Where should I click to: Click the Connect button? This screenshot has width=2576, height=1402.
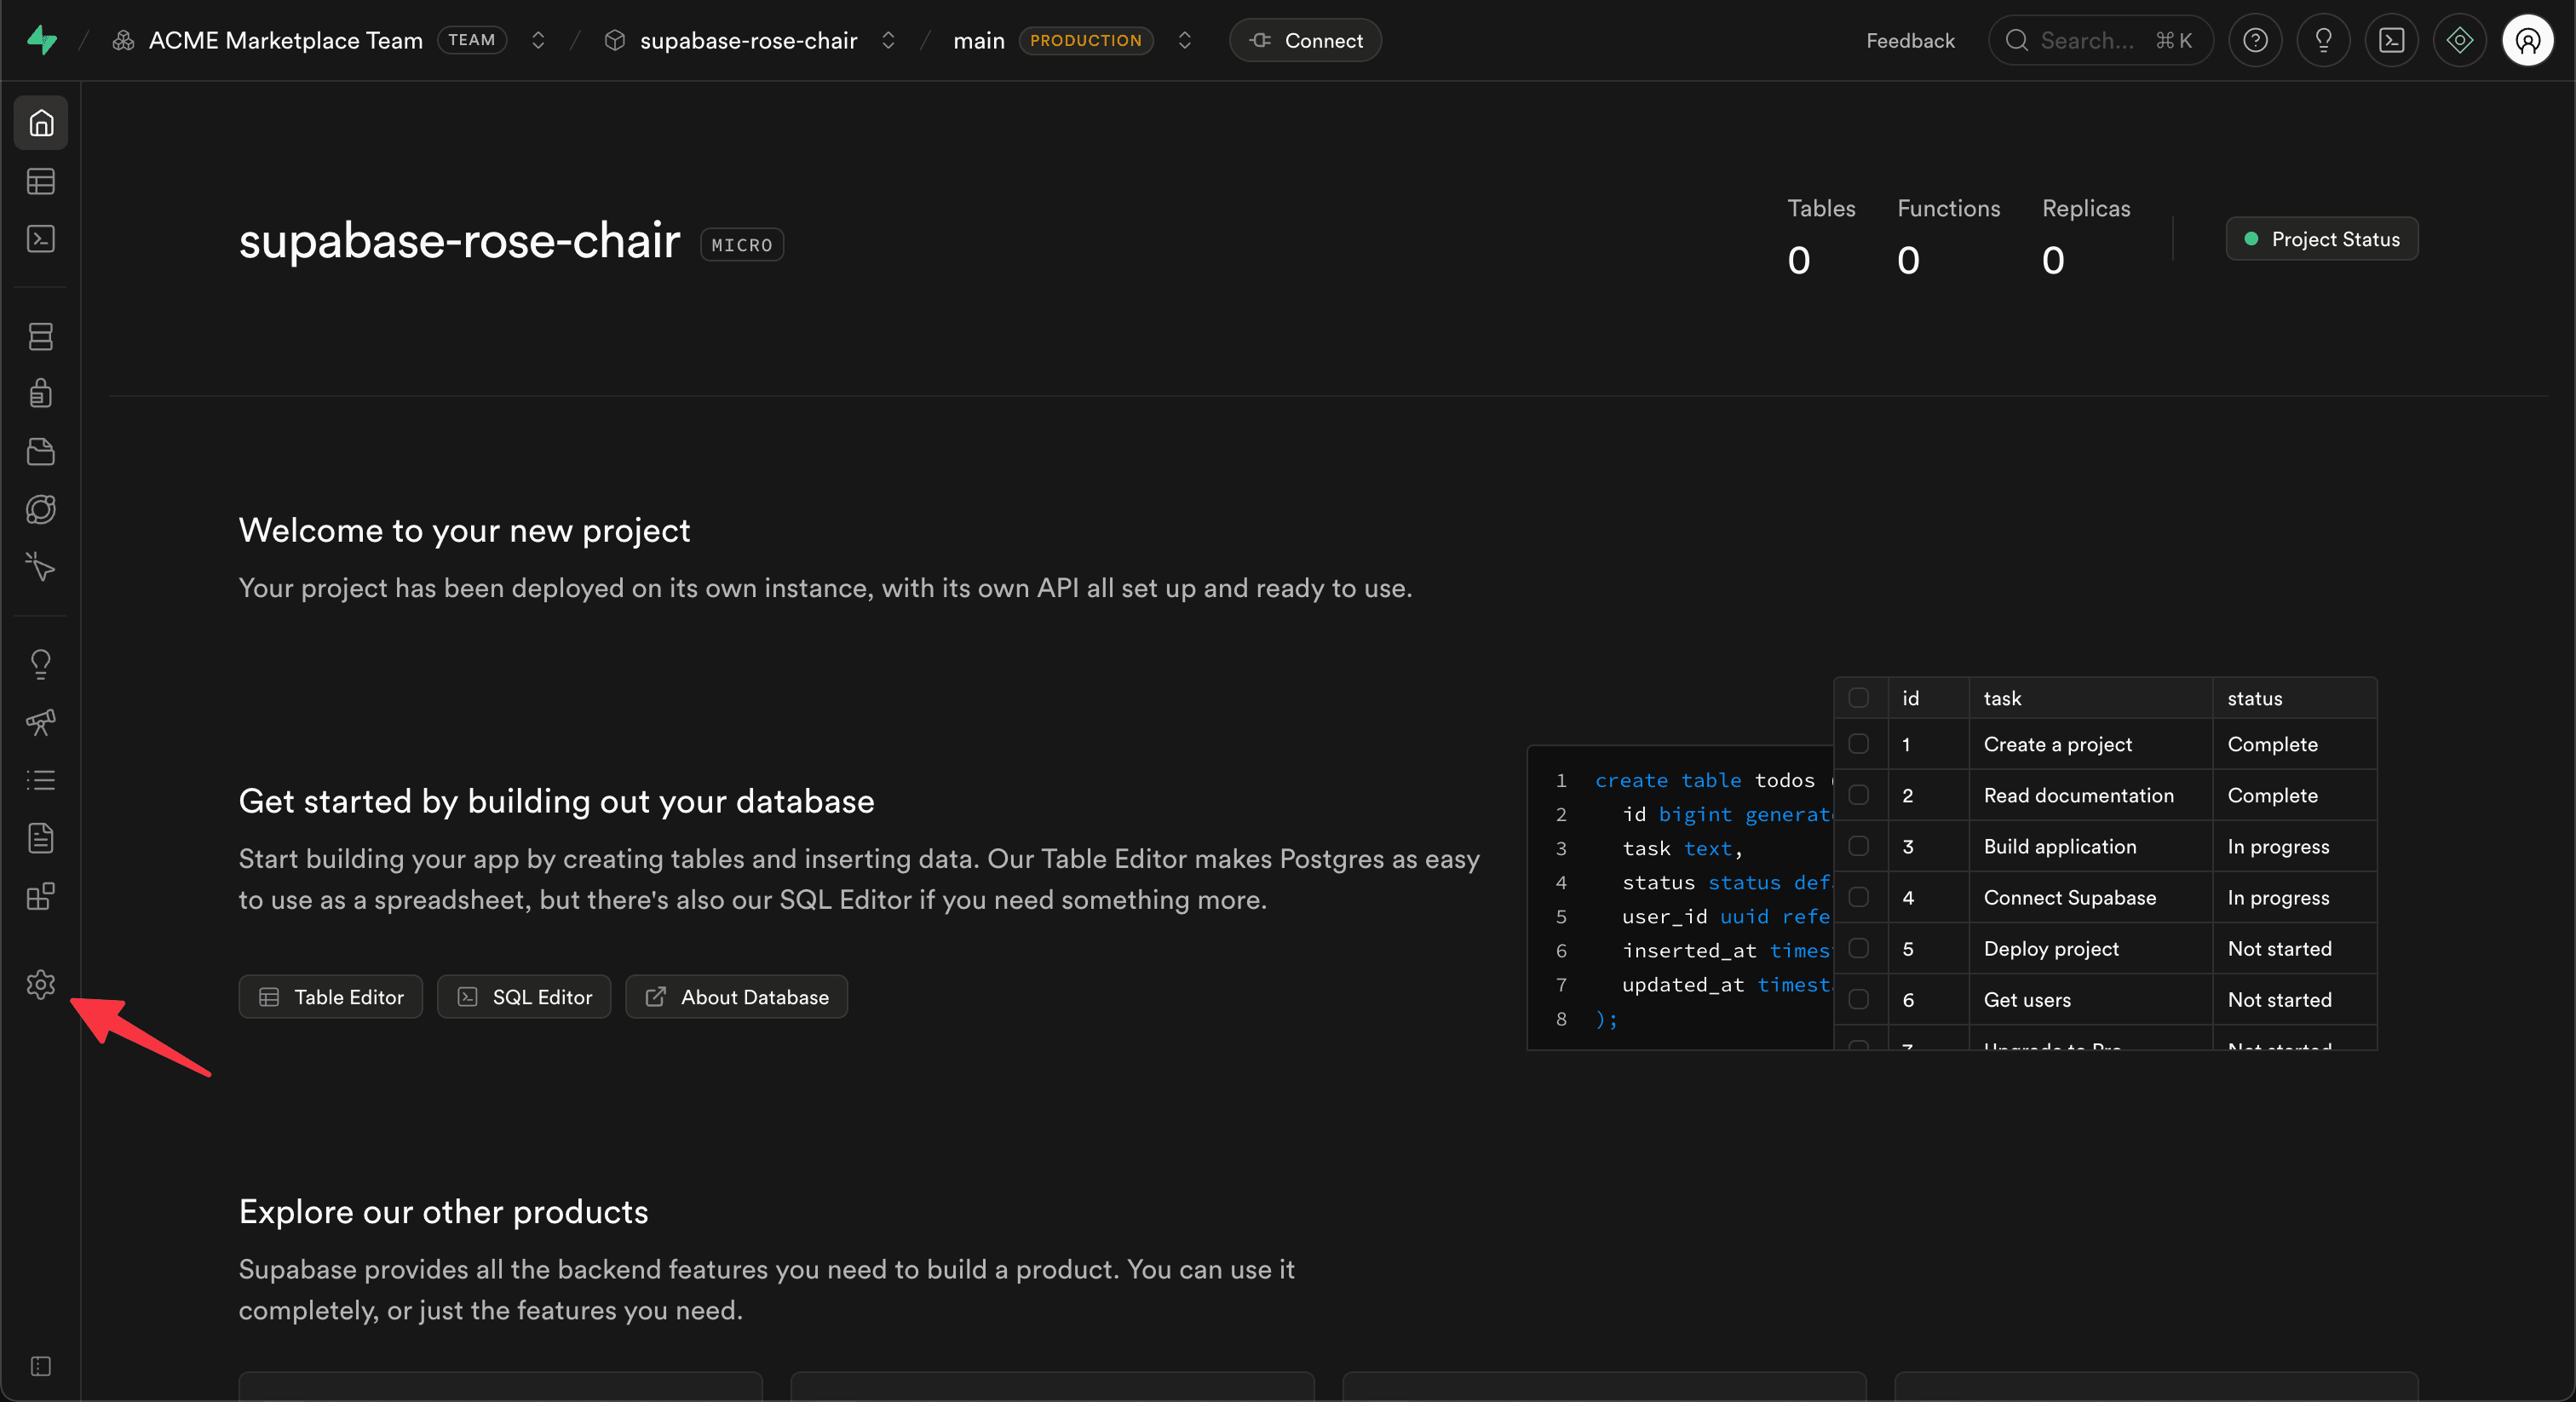(x=1305, y=40)
